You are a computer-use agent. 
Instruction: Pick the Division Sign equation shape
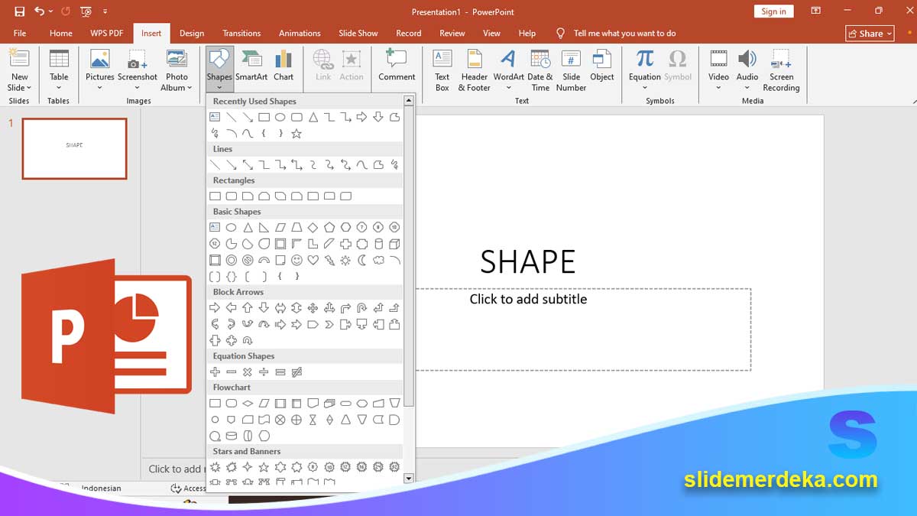264,372
